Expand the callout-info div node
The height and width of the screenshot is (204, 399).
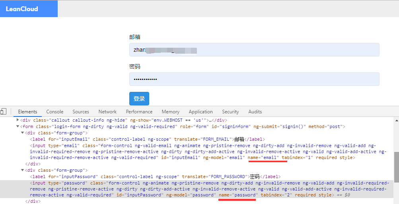coord(18,120)
